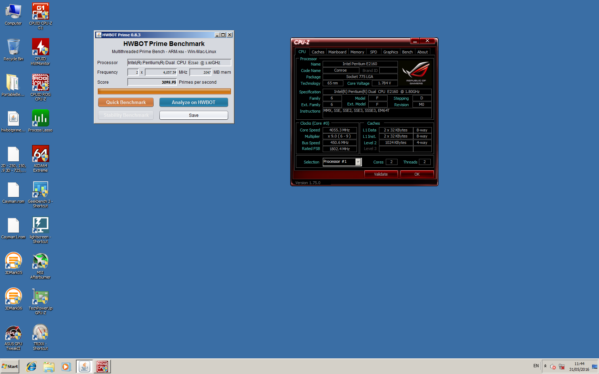
Task: Click the Code Name value Conroe
Action: coord(341,71)
